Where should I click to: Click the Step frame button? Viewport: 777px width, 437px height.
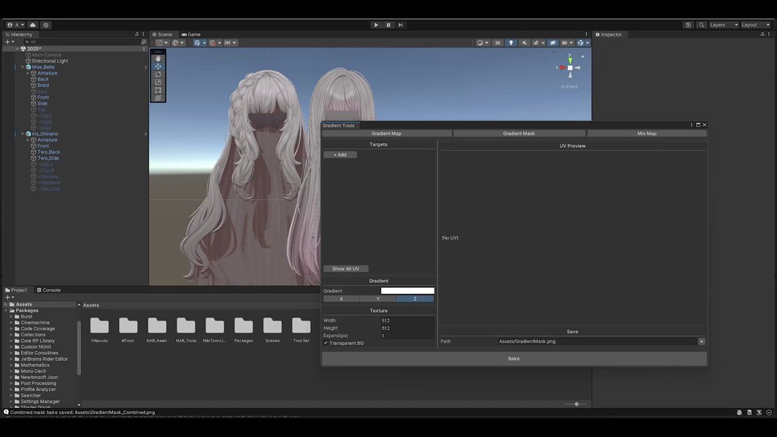coord(401,25)
